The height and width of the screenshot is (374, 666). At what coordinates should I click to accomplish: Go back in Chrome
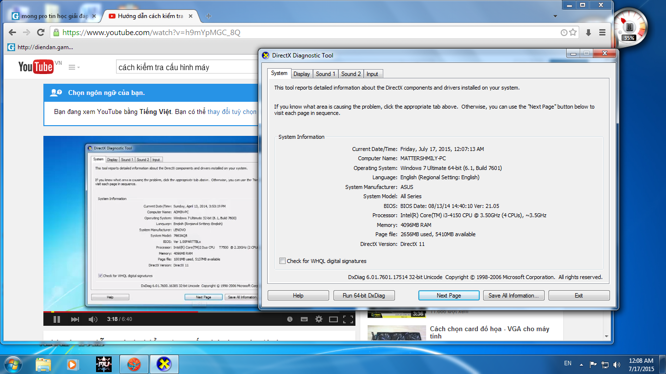tap(13, 33)
